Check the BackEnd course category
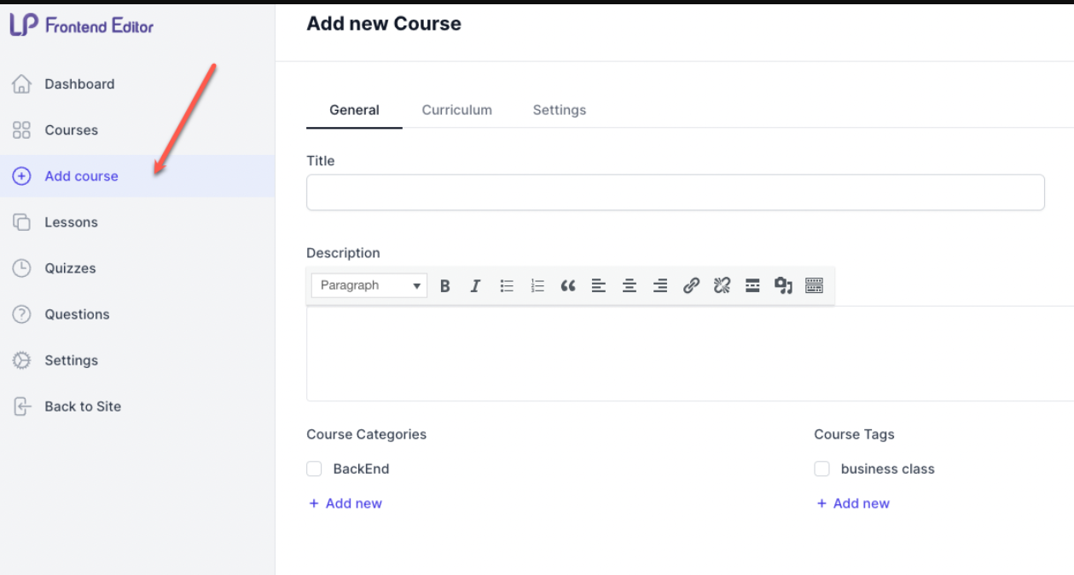1074x575 pixels. point(314,469)
